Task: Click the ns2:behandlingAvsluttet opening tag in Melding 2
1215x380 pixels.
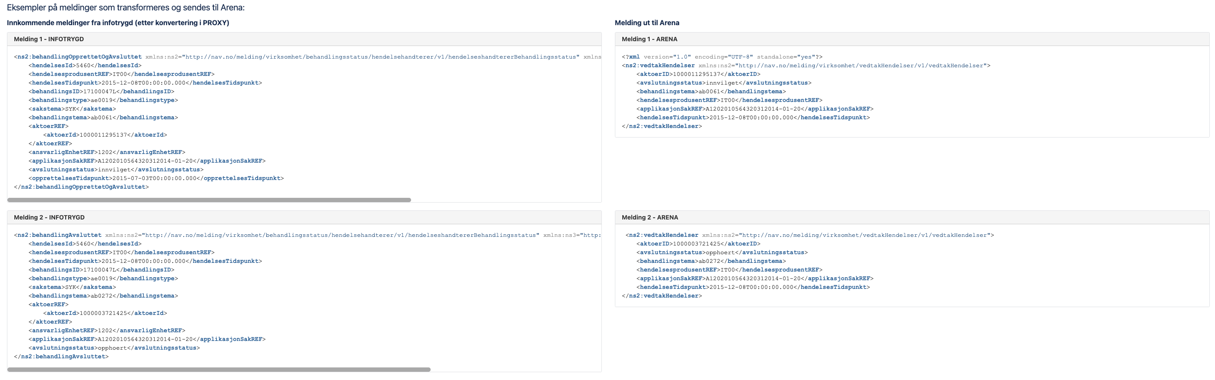Action: [308, 235]
